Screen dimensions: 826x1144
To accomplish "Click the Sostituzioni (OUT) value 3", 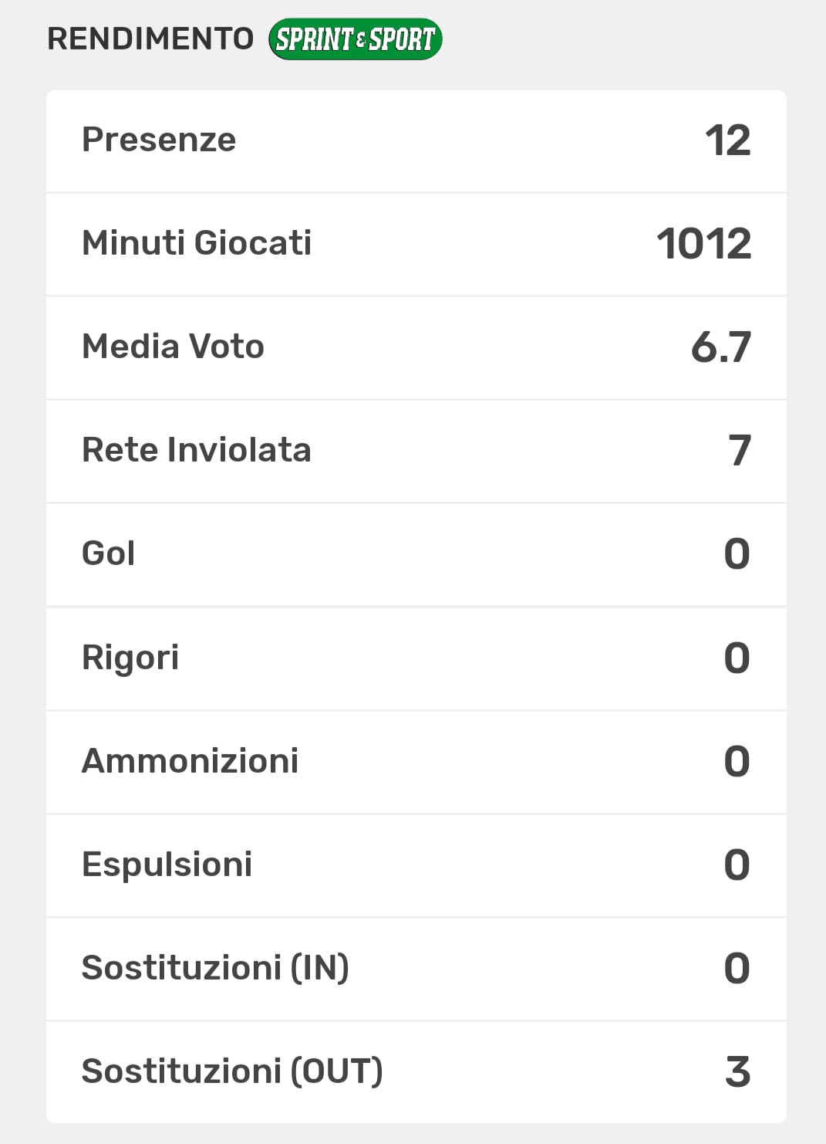I will coord(737,1072).
